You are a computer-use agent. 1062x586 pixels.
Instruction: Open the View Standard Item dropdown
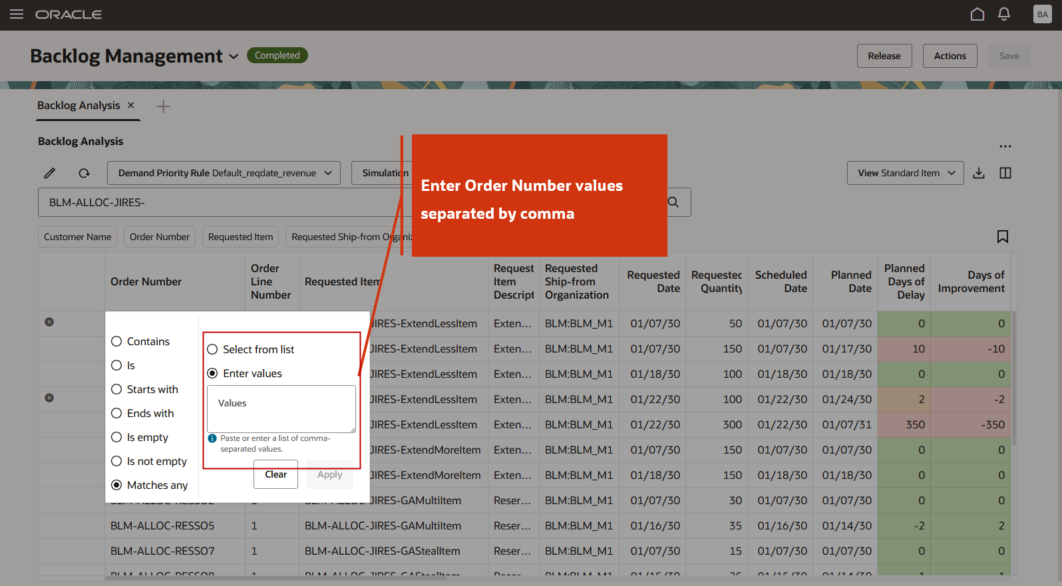905,173
